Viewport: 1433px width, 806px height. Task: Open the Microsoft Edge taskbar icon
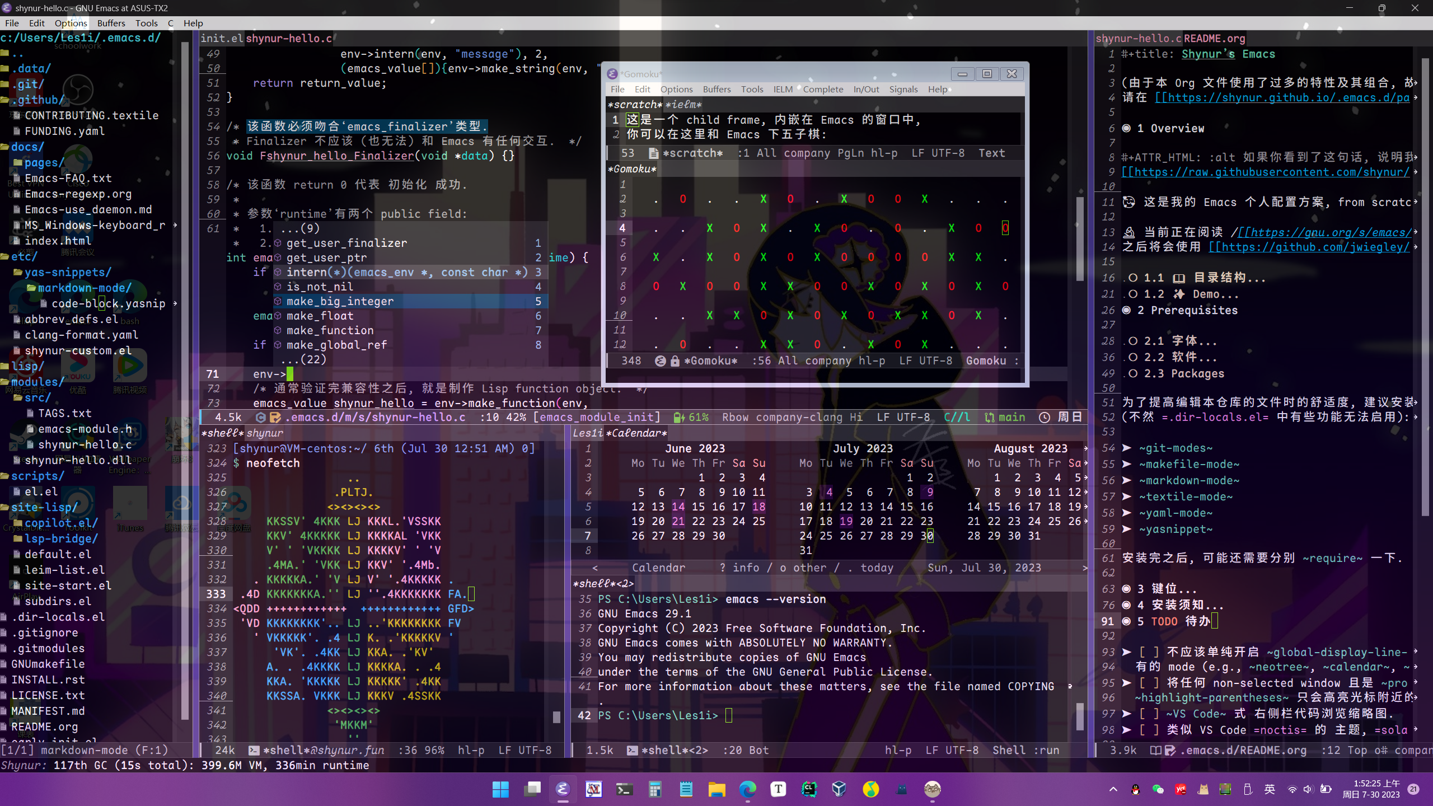tap(747, 789)
